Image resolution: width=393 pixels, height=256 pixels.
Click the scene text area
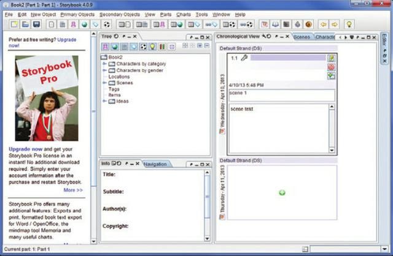pos(278,128)
